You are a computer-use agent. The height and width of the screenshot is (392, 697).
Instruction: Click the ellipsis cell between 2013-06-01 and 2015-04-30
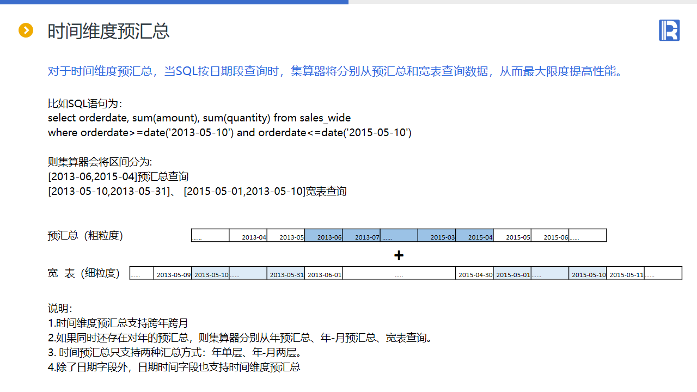399,273
